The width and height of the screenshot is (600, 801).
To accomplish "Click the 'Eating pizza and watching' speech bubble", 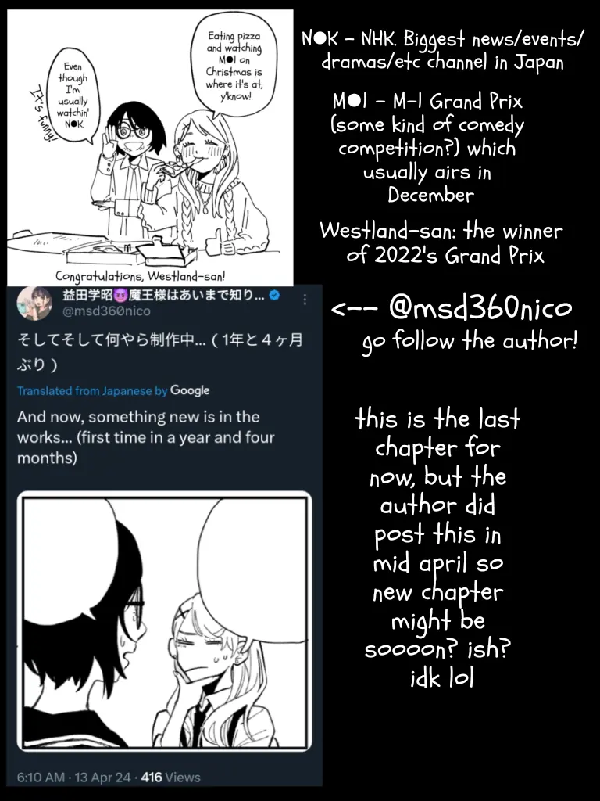I will [234, 66].
